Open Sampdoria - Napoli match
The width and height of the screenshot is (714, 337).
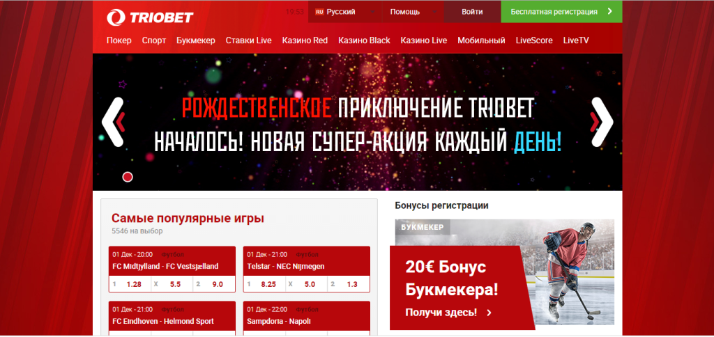pyautogui.click(x=279, y=321)
